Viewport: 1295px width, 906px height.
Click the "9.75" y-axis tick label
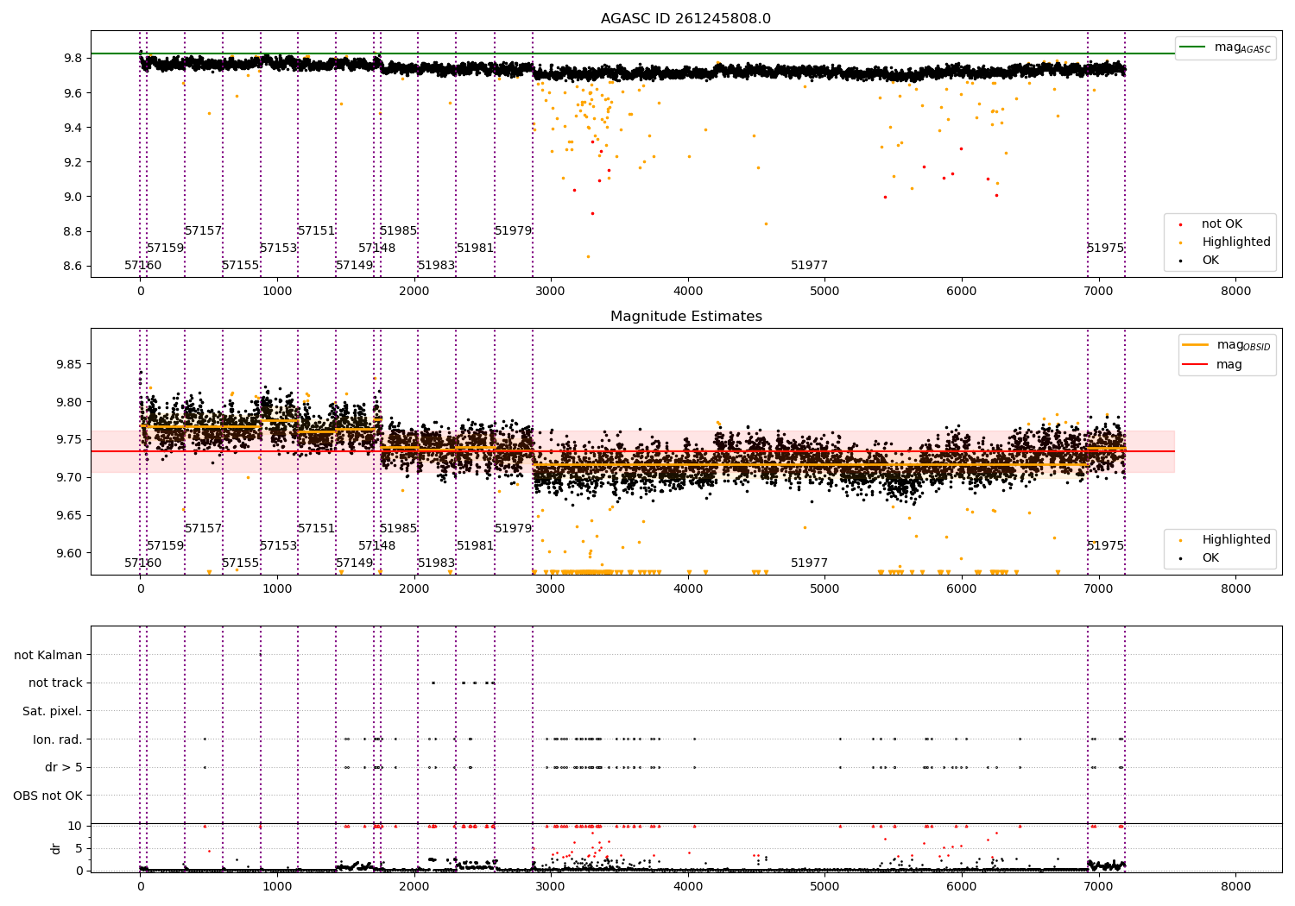tap(69, 440)
